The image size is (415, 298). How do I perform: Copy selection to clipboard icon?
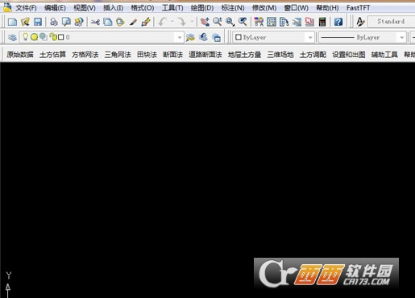(108, 22)
